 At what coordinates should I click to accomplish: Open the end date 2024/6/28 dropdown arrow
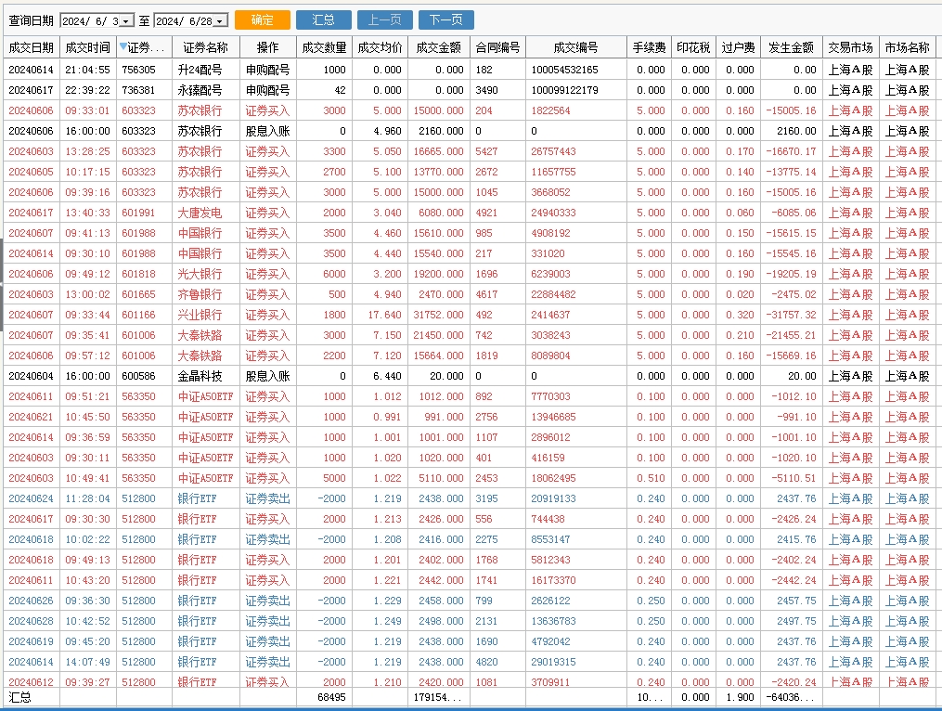[x=221, y=21]
